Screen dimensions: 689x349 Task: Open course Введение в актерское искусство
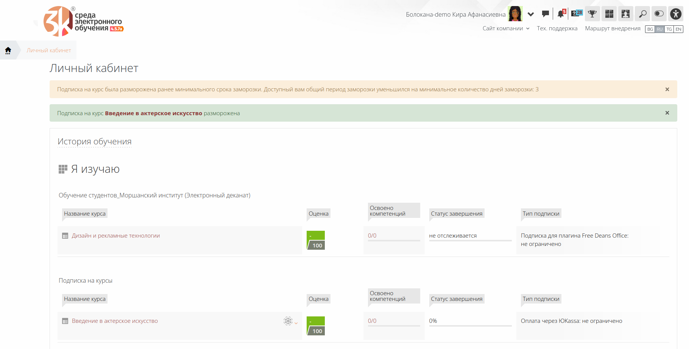click(115, 321)
